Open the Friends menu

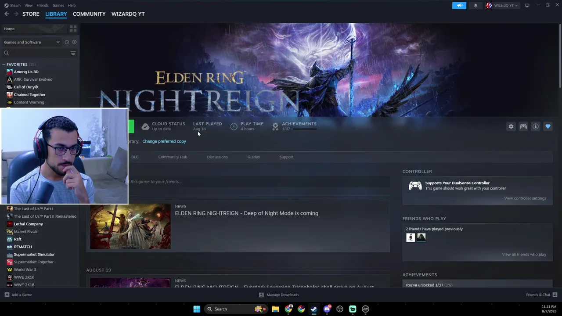point(43,5)
